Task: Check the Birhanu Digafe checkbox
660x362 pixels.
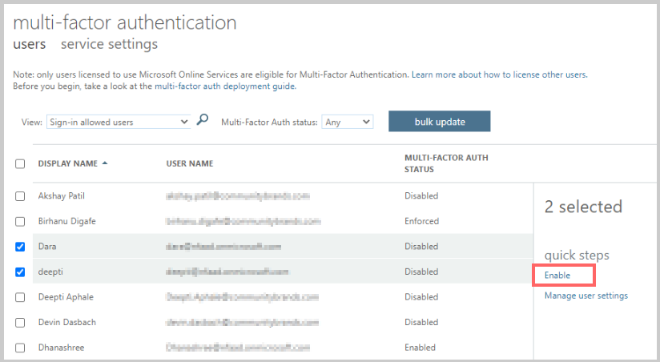Action: point(20,221)
